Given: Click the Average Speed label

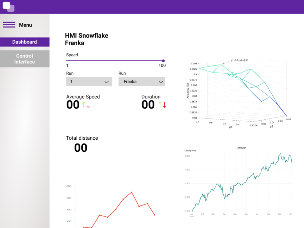Looking at the screenshot, I should pyautogui.click(x=83, y=97).
